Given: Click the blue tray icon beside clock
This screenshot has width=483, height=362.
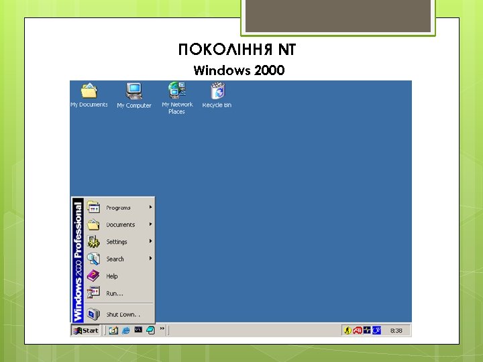Looking at the screenshot, I should (376, 330).
